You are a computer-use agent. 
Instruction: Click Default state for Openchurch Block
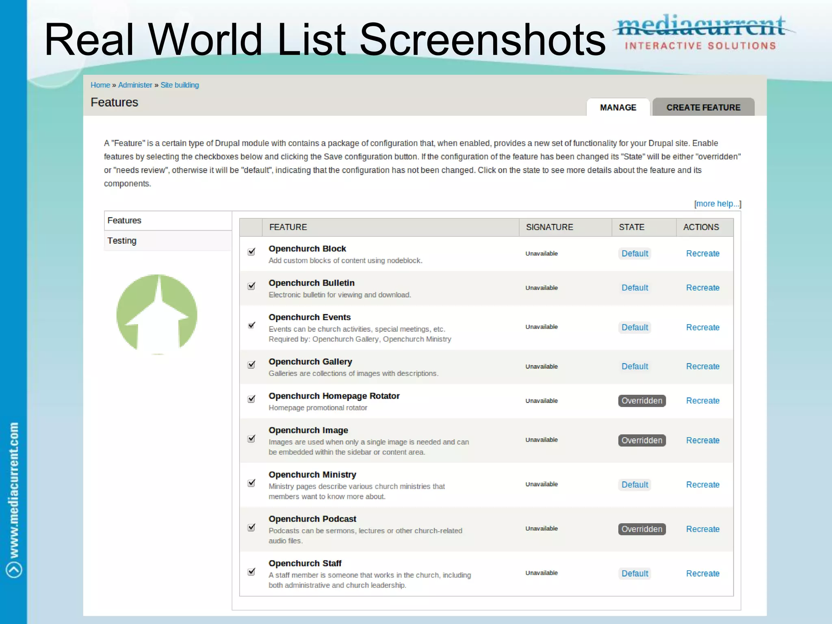[x=635, y=253]
